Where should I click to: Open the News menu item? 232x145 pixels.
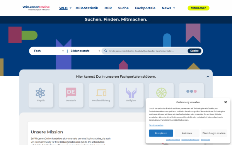coord(166,8)
